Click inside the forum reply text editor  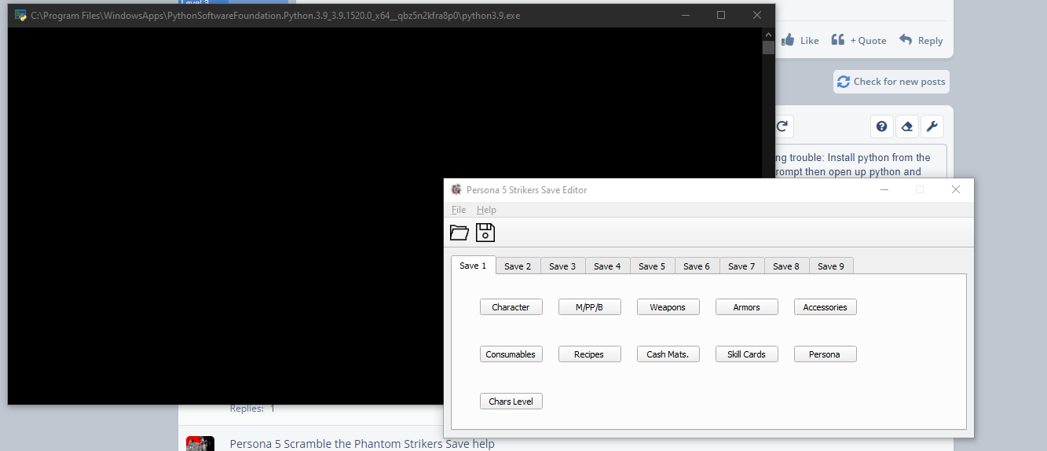point(859,161)
